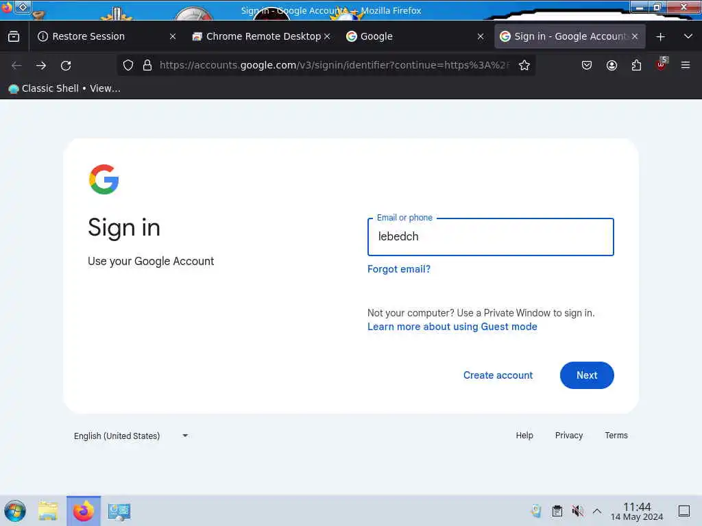Viewport: 702px width, 526px height.
Task: Go forward one page
Action: (x=41, y=66)
